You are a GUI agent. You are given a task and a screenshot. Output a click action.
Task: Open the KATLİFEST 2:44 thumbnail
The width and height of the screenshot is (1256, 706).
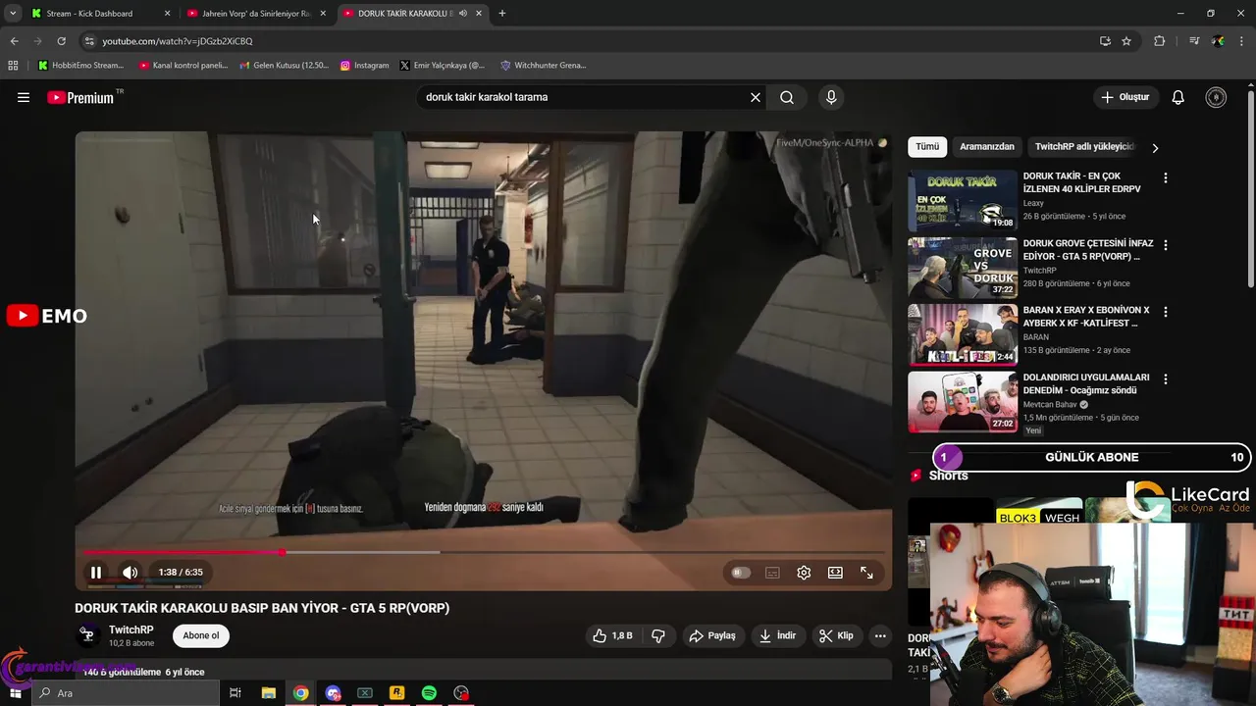point(963,334)
